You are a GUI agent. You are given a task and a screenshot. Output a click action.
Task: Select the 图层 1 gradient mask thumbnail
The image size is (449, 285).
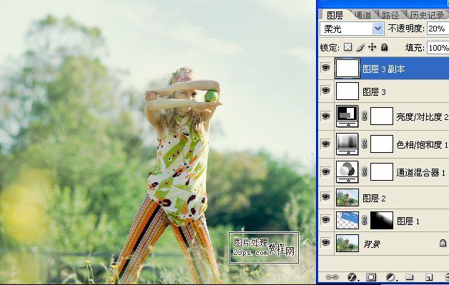pyautogui.click(x=382, y=220)
